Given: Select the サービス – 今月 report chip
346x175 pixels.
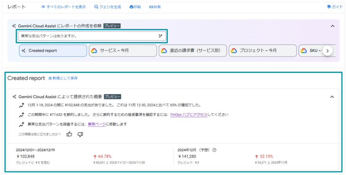Looking at the screenshot, I should click(x=122, y=51).
